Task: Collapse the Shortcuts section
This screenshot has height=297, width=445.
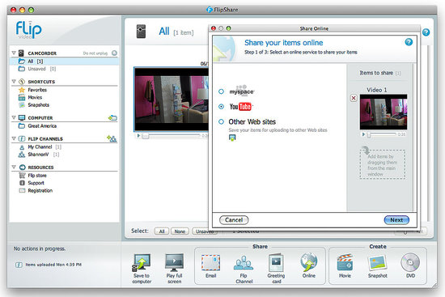Action: [x=14, y=82]
